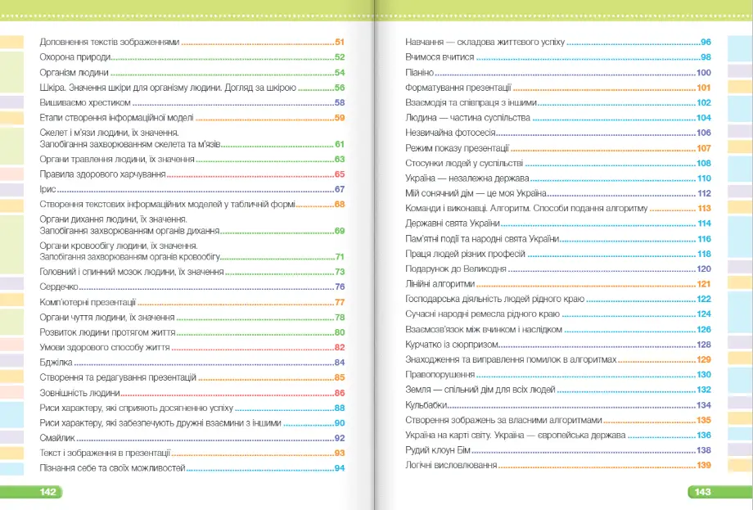Click 'Органи травлення людини, їх значення'
Screen dimensions: 753x510
(x=117, y=159)
